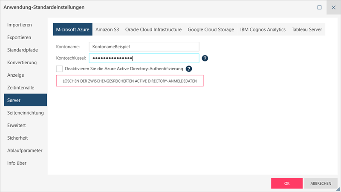
Task: Open the Erweitert settings page
Action: (x=17, y=126)
